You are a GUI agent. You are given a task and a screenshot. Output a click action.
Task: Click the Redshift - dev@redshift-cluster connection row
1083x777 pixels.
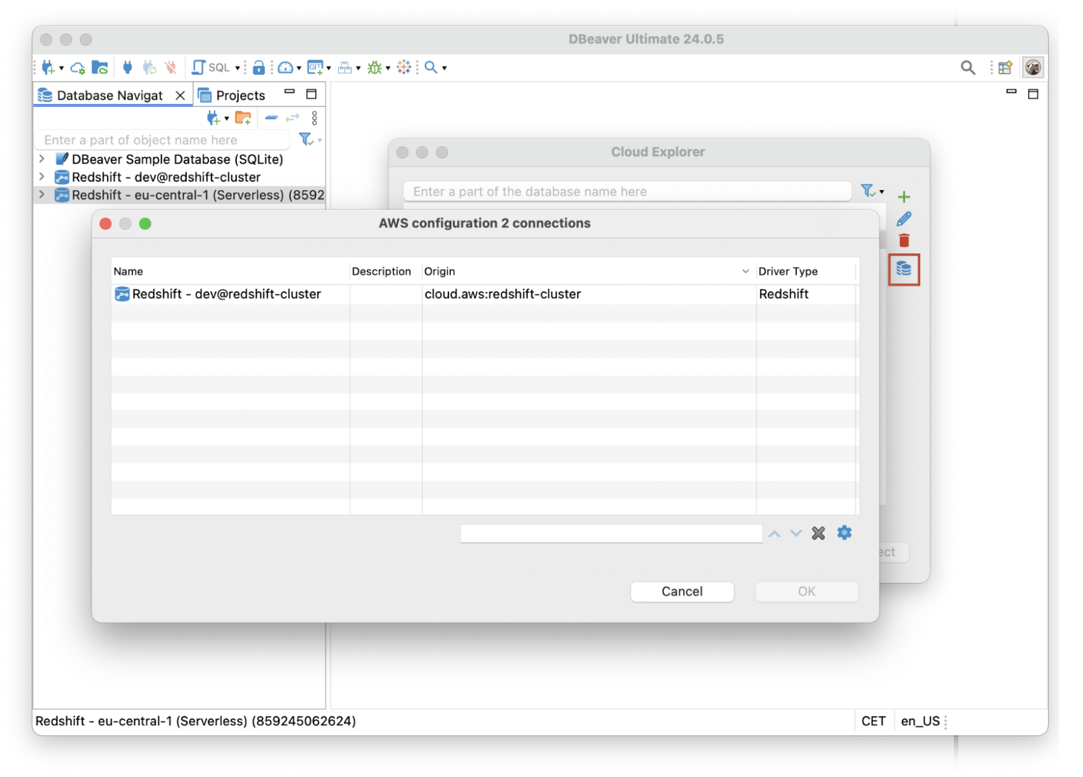(226, 294)
